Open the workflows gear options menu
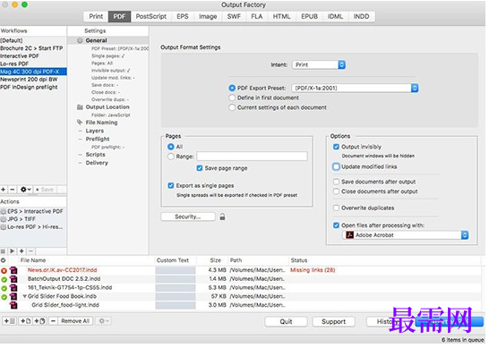Image resolution: width=489 pixels, height=348 pixels. (x=25, y=190)
